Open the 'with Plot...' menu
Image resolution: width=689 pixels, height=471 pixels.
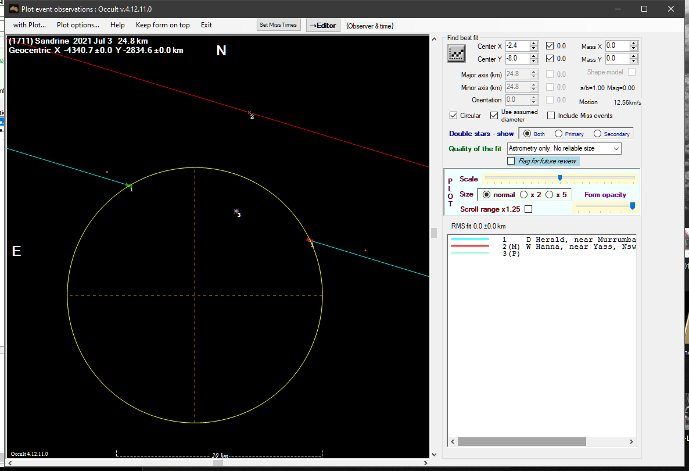click(30, 25)
